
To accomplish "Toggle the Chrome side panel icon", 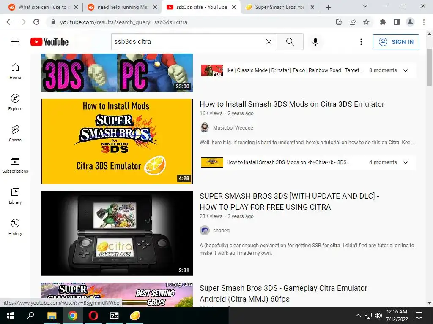I will click(x=397, y=22).
